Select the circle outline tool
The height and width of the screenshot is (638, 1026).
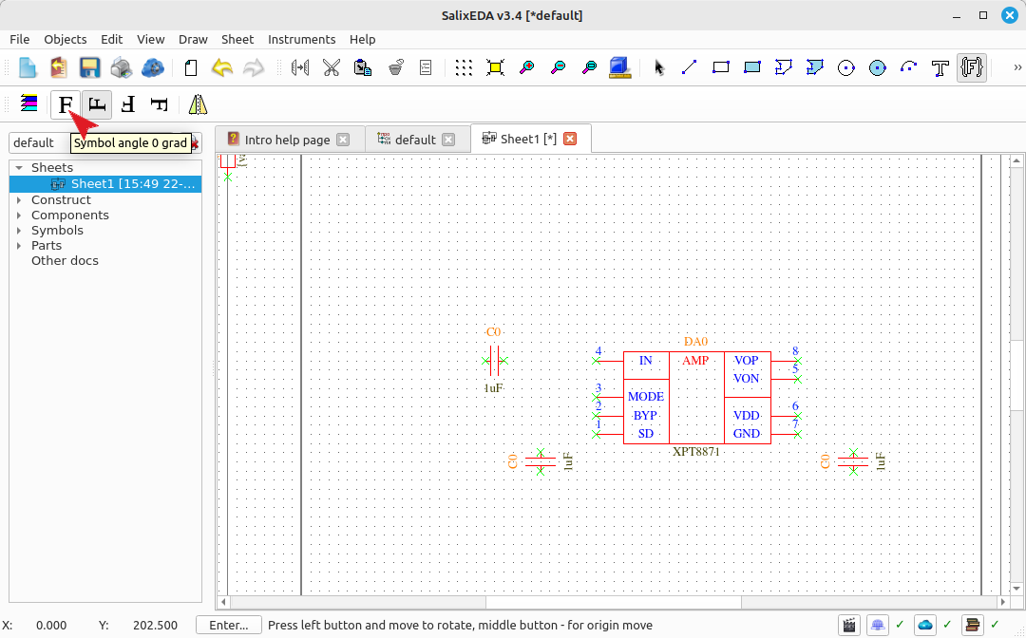coord(846,67)
